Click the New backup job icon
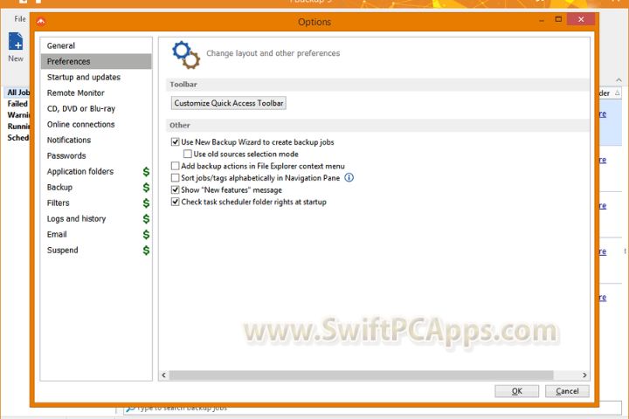Image resolution: width=629 pixels, height=419 pixels. click(x=16, y=42)
